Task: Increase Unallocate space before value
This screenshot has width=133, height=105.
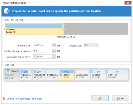Action: 54,50
